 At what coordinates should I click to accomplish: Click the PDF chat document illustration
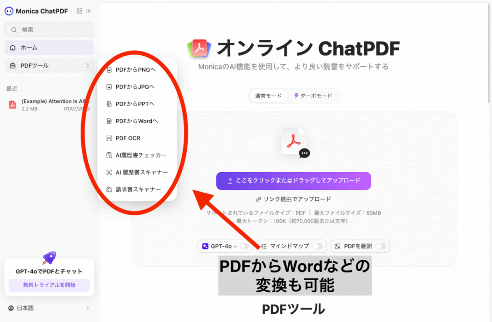[x=295, y=142]
